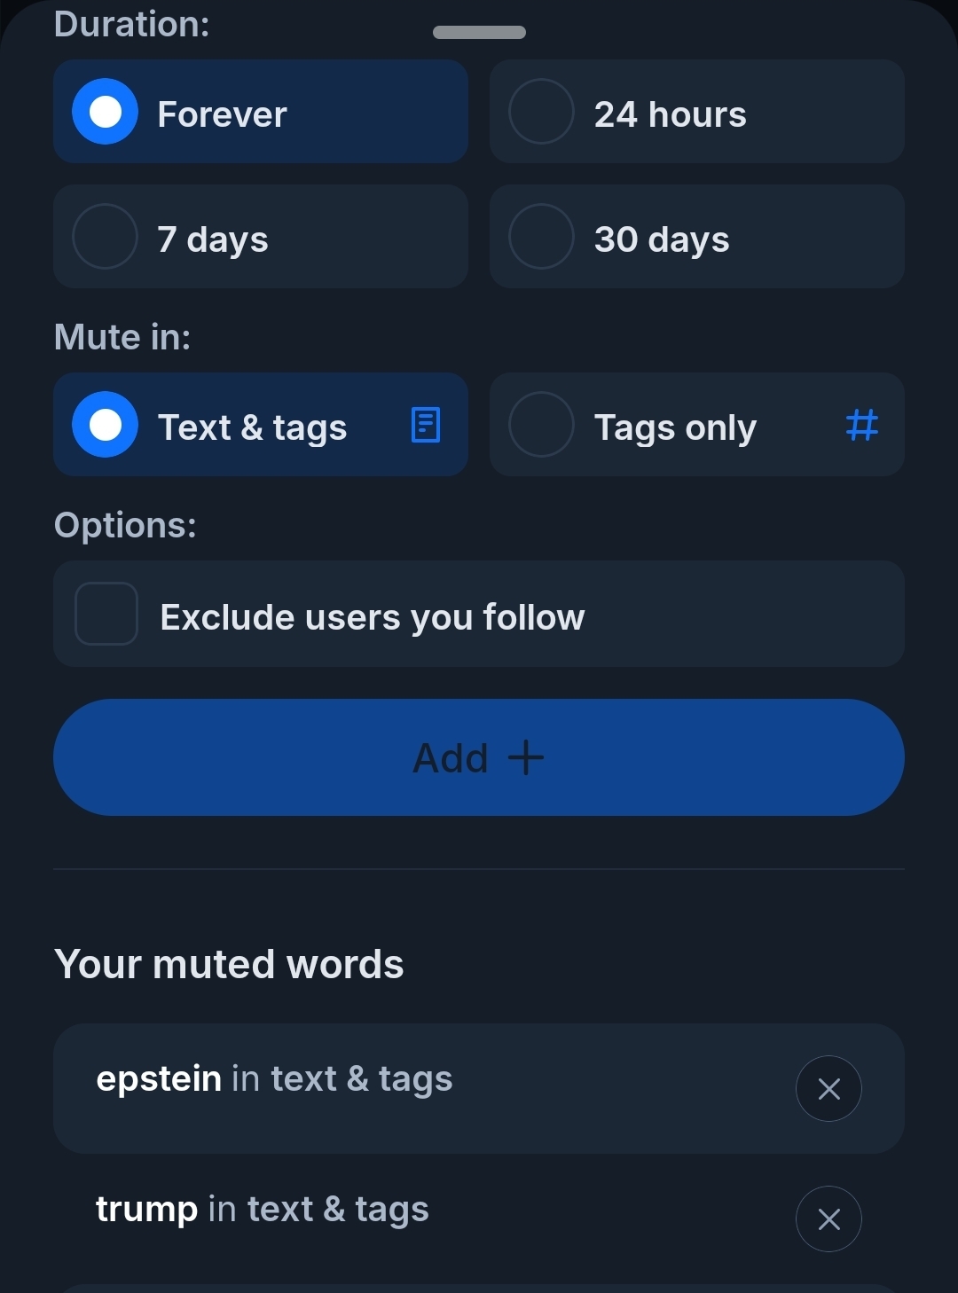
Task: Remove the muted word trump
Action: click(x=828, y=1219)
